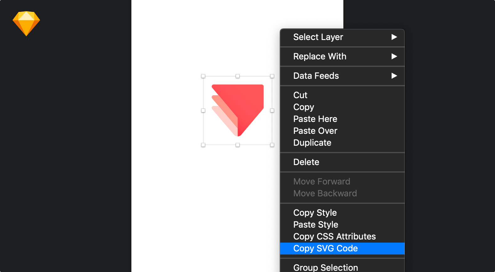Click the bottom-left selection handle
The image size is (495, 272).
(203, 145)
